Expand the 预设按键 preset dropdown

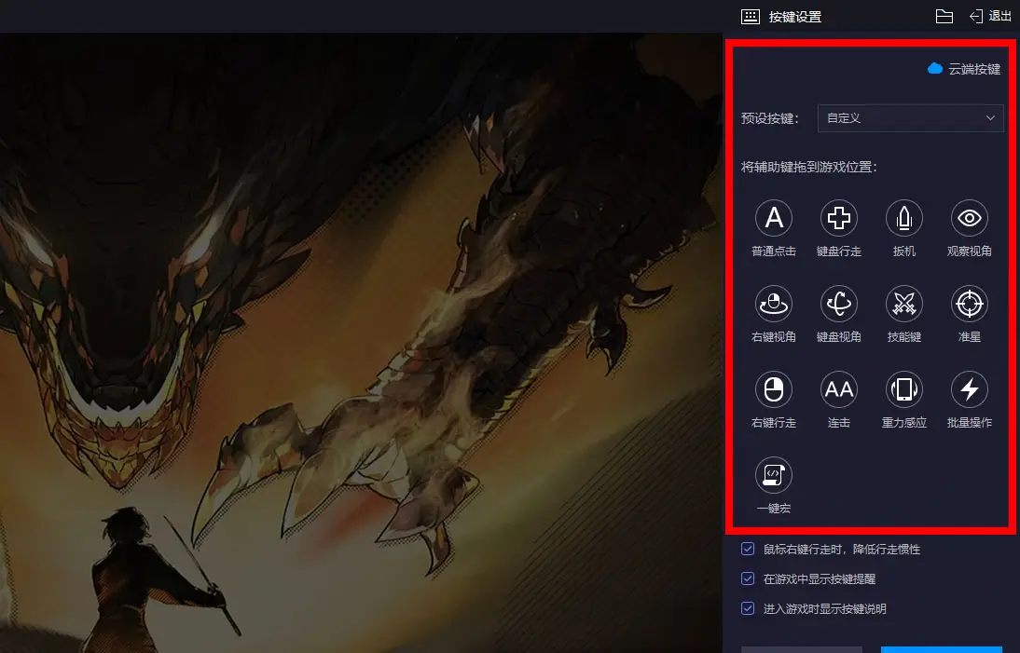910,118
